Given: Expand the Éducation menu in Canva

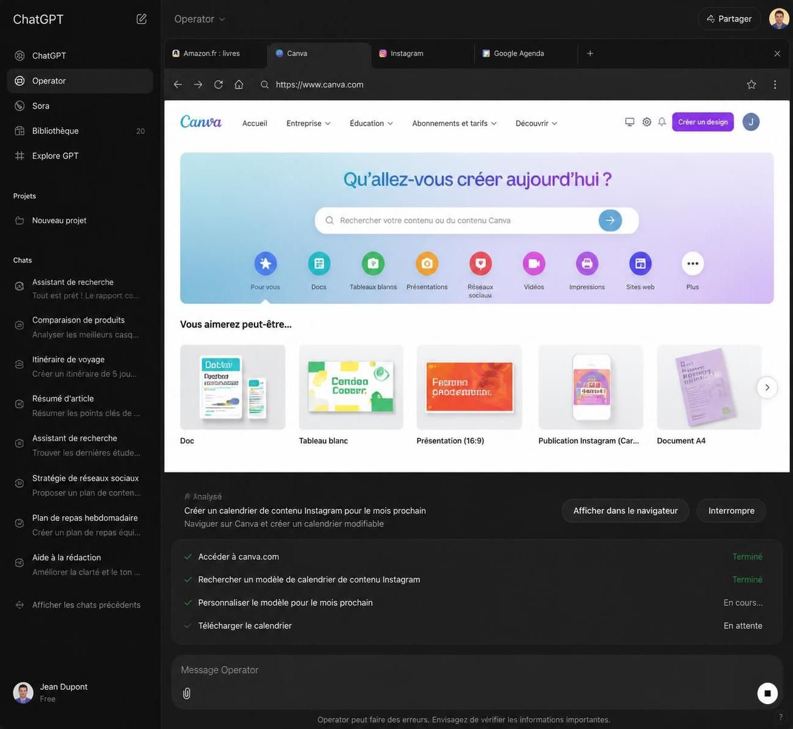Looking at the screenshot, I should tap(372, 123).
